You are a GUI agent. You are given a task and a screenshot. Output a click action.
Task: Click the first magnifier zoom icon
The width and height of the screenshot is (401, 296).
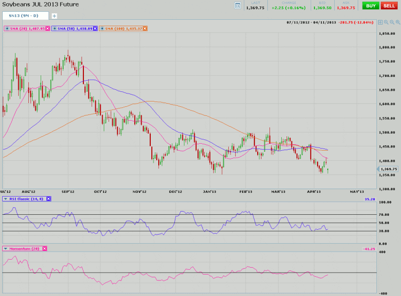(x=386, y=22)
